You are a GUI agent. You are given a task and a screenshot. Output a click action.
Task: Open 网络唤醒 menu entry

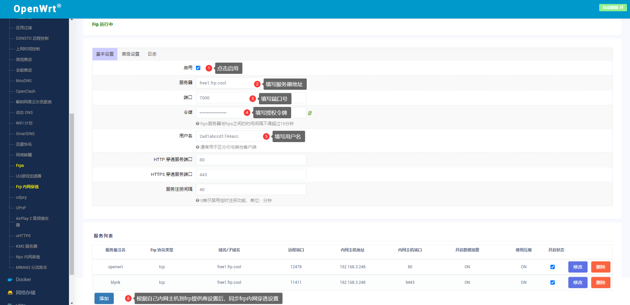[24, 155]
